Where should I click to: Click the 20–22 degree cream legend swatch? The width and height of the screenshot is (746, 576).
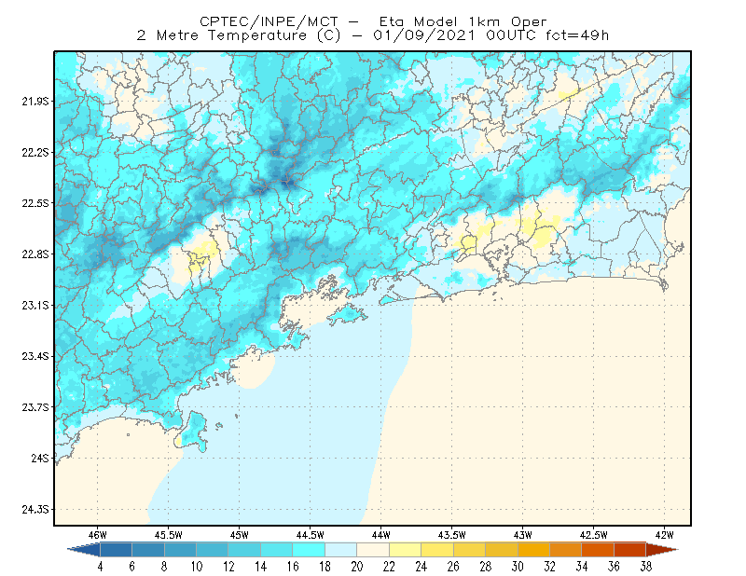click(x=373, y=550)
